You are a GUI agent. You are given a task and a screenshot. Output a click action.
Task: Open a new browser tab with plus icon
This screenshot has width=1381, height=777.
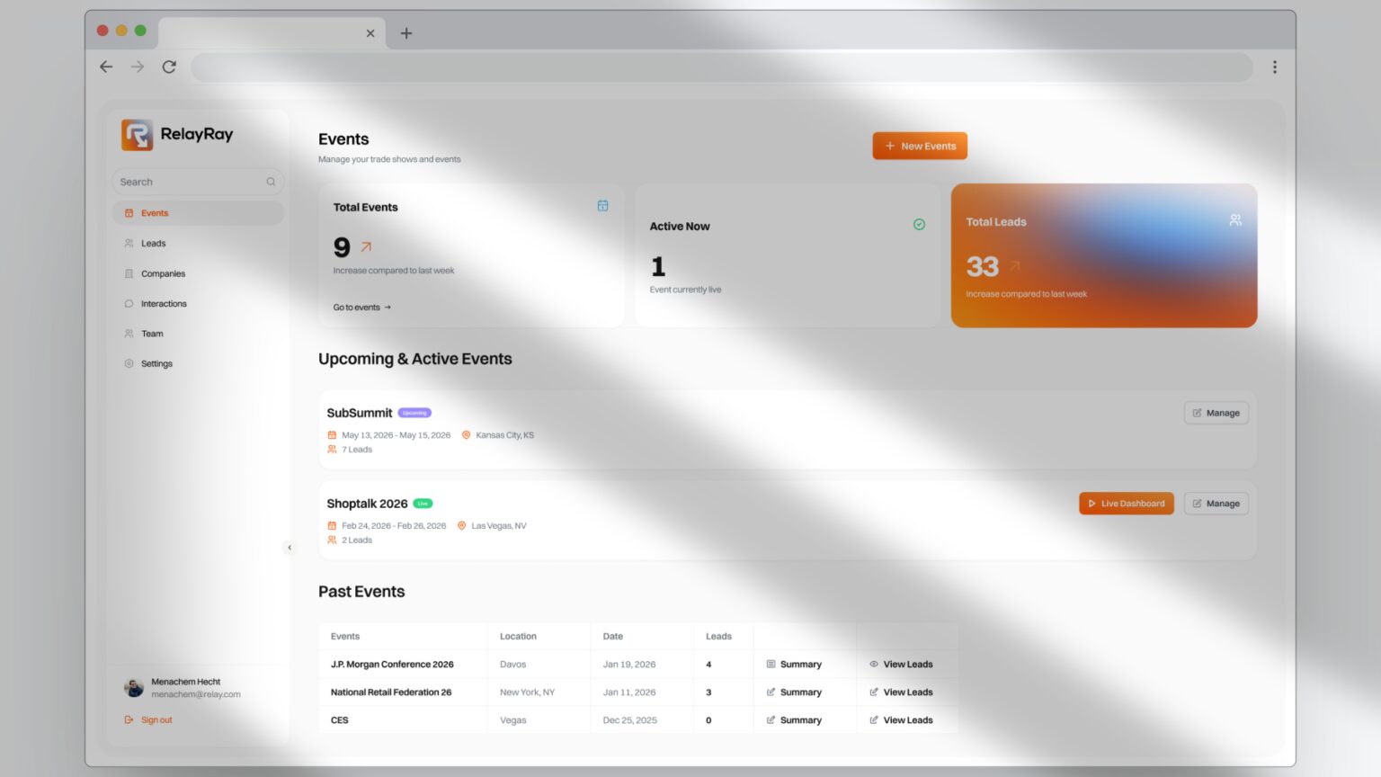point(406,33)
